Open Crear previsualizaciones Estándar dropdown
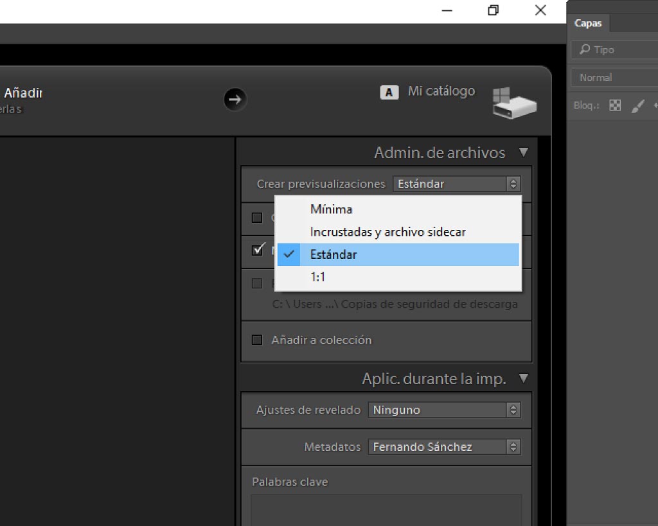658x526 pixels. click(457, 184)
